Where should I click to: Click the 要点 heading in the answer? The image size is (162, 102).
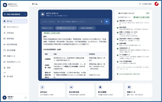(x=45, y=37)
